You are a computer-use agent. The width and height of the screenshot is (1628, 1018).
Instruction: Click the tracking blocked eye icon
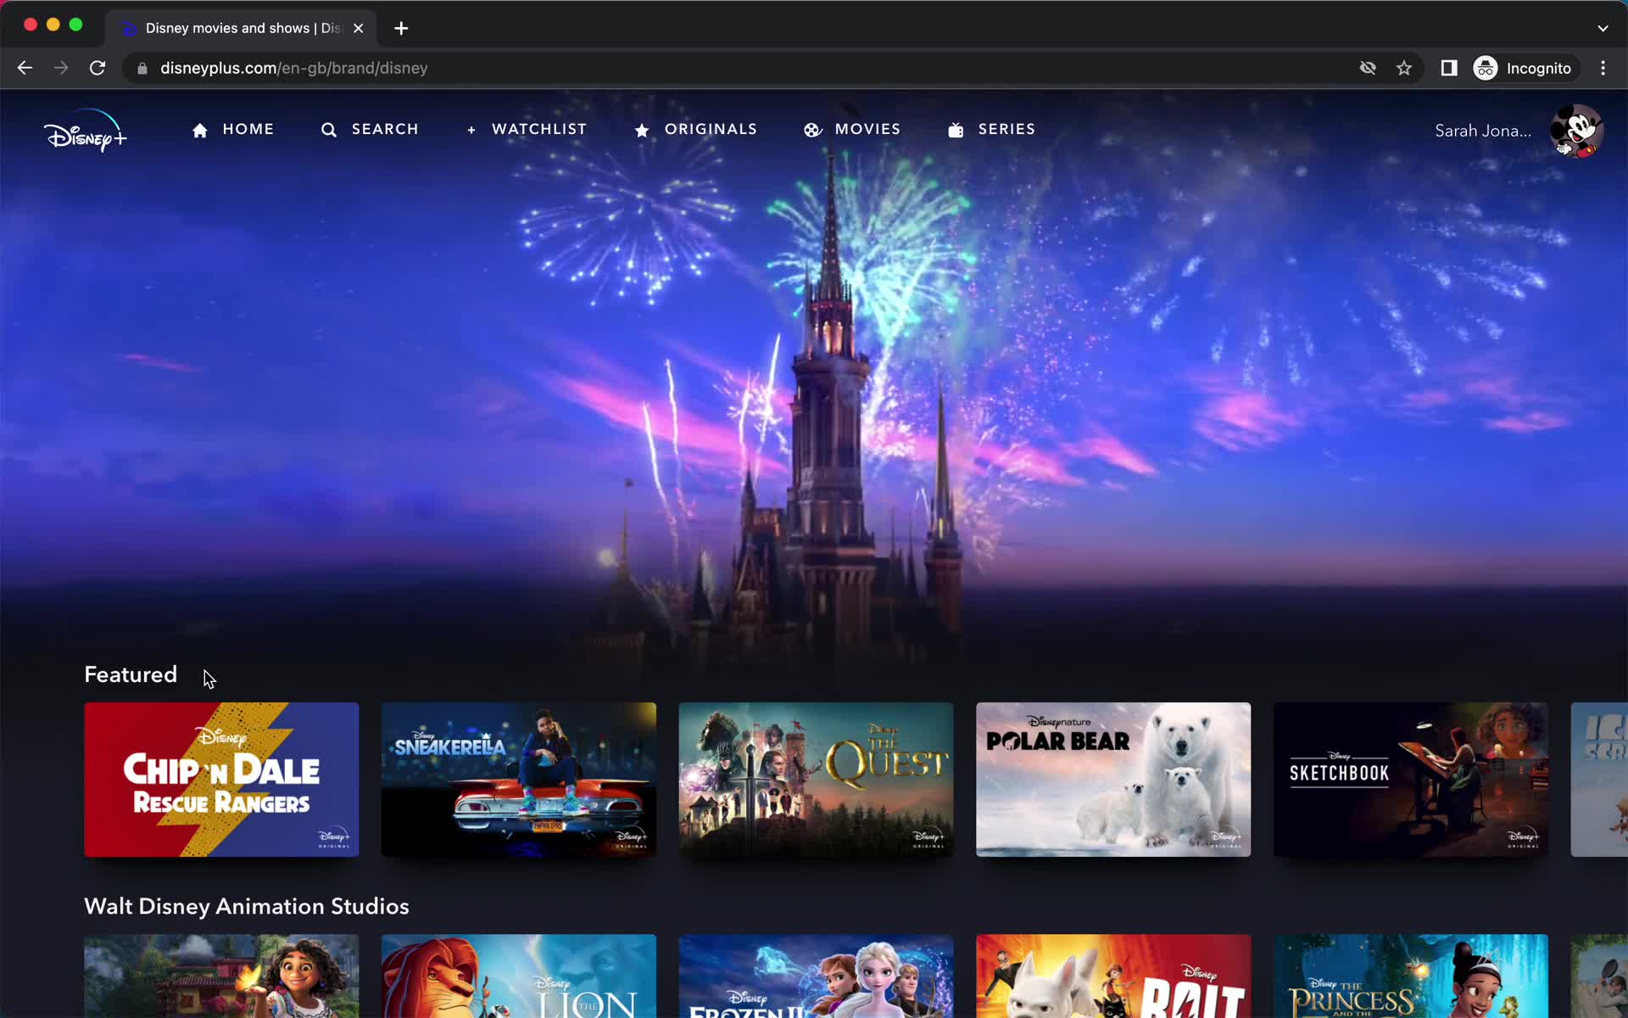click(1368, 68)
